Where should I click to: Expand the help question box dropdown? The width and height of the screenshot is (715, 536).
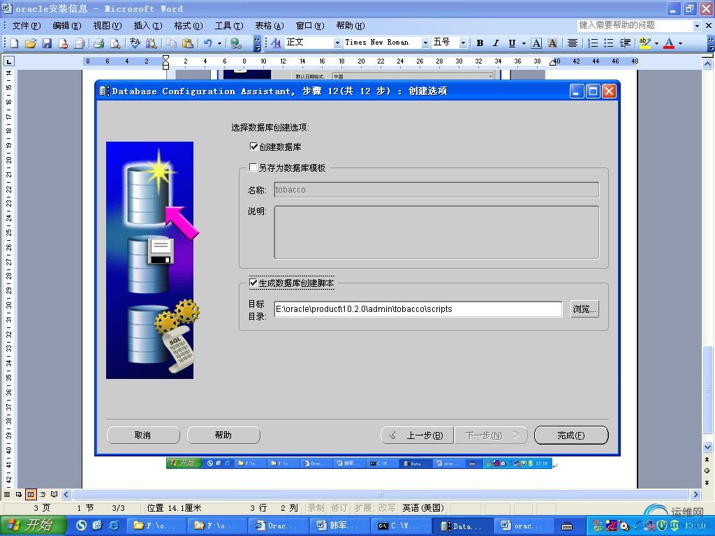coord(696,26)
